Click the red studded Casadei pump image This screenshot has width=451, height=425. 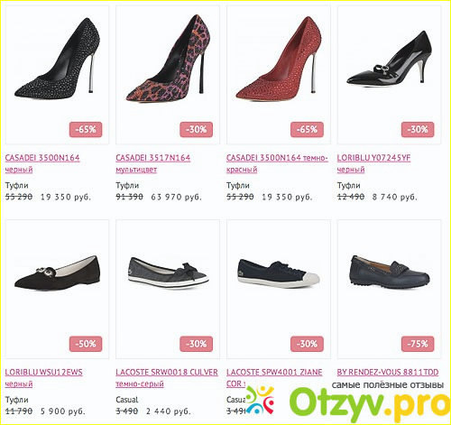pos(278,58)
